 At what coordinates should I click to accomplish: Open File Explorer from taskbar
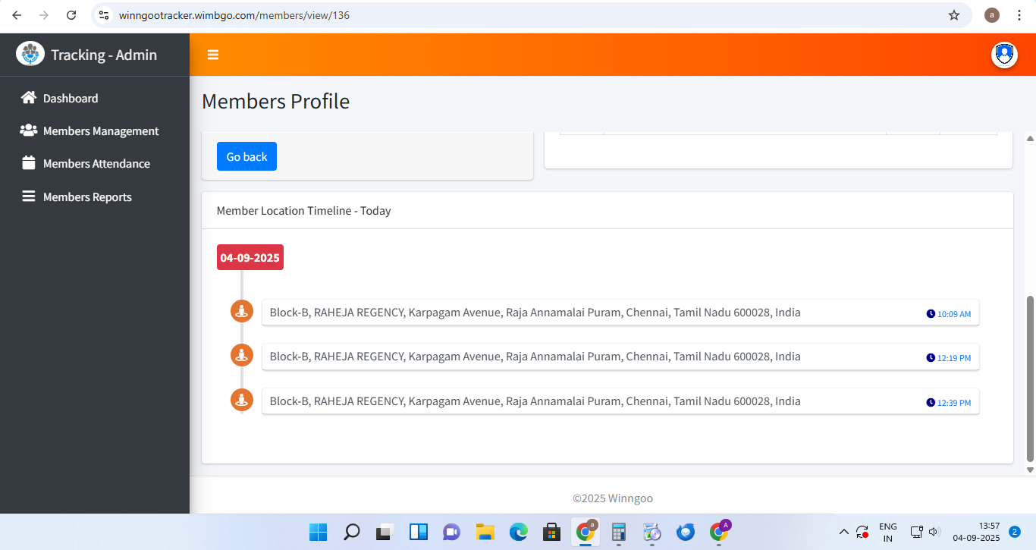point(485,532)
